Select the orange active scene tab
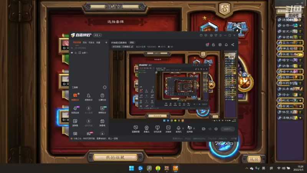The height and width of the screenshot is (173, 307). [77, 42]
